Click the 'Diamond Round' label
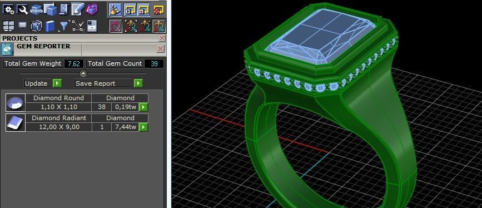Image resolution: width=482 pixels, height=208 pixels. pyautogui.click(x=58, y=98)
